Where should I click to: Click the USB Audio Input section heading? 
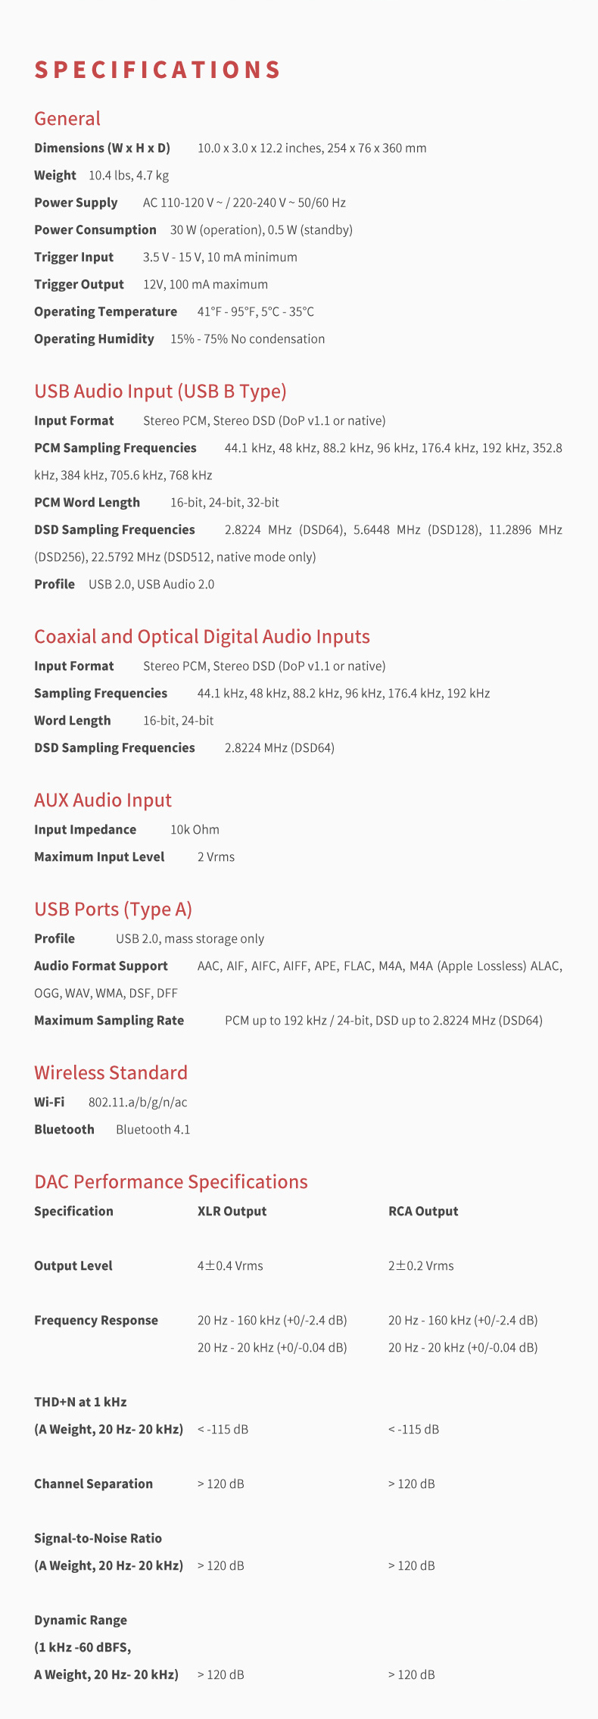[x=160, y=392]
